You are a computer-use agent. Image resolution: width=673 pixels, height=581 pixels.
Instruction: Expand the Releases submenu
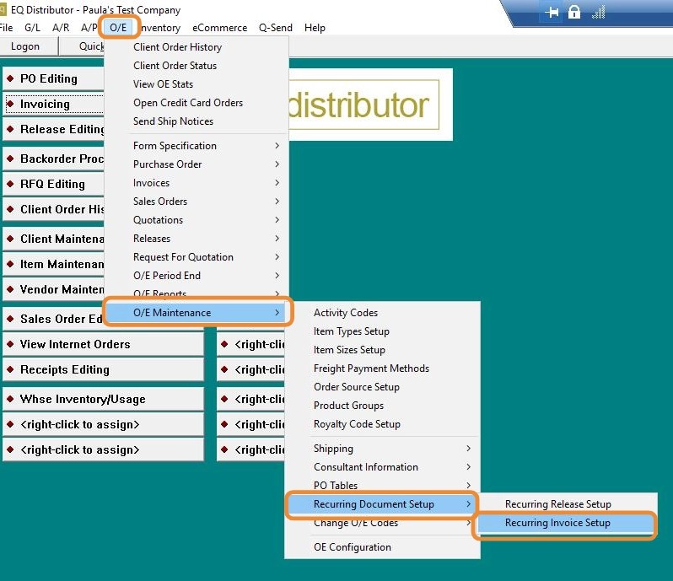[197, 239]
